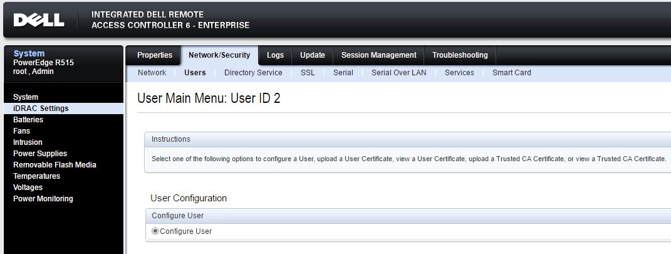This screenshot has width=671, height=254.
Task: Open Directory Service settings
Action: (253, 73)
